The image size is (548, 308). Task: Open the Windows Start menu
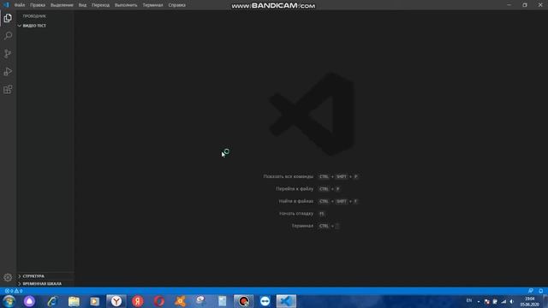(9, 301)
